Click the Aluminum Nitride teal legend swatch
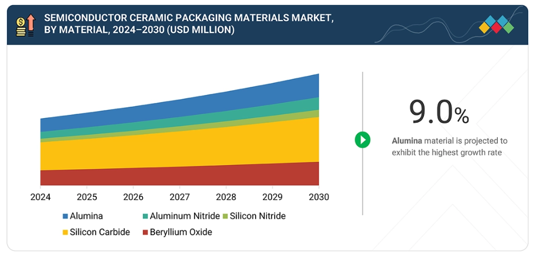 pos(145,216)
